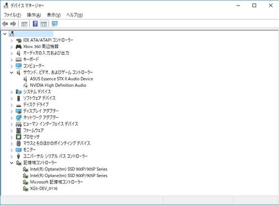Select the ASUS Essence STX II Audio Device text

(61, 79)
